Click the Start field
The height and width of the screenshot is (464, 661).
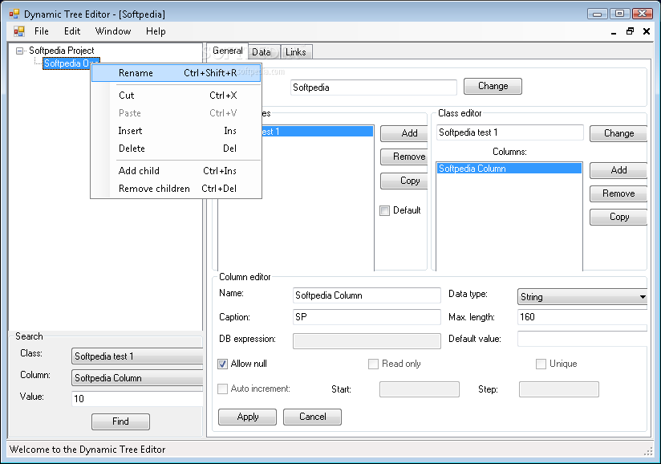tap(420, 389)
